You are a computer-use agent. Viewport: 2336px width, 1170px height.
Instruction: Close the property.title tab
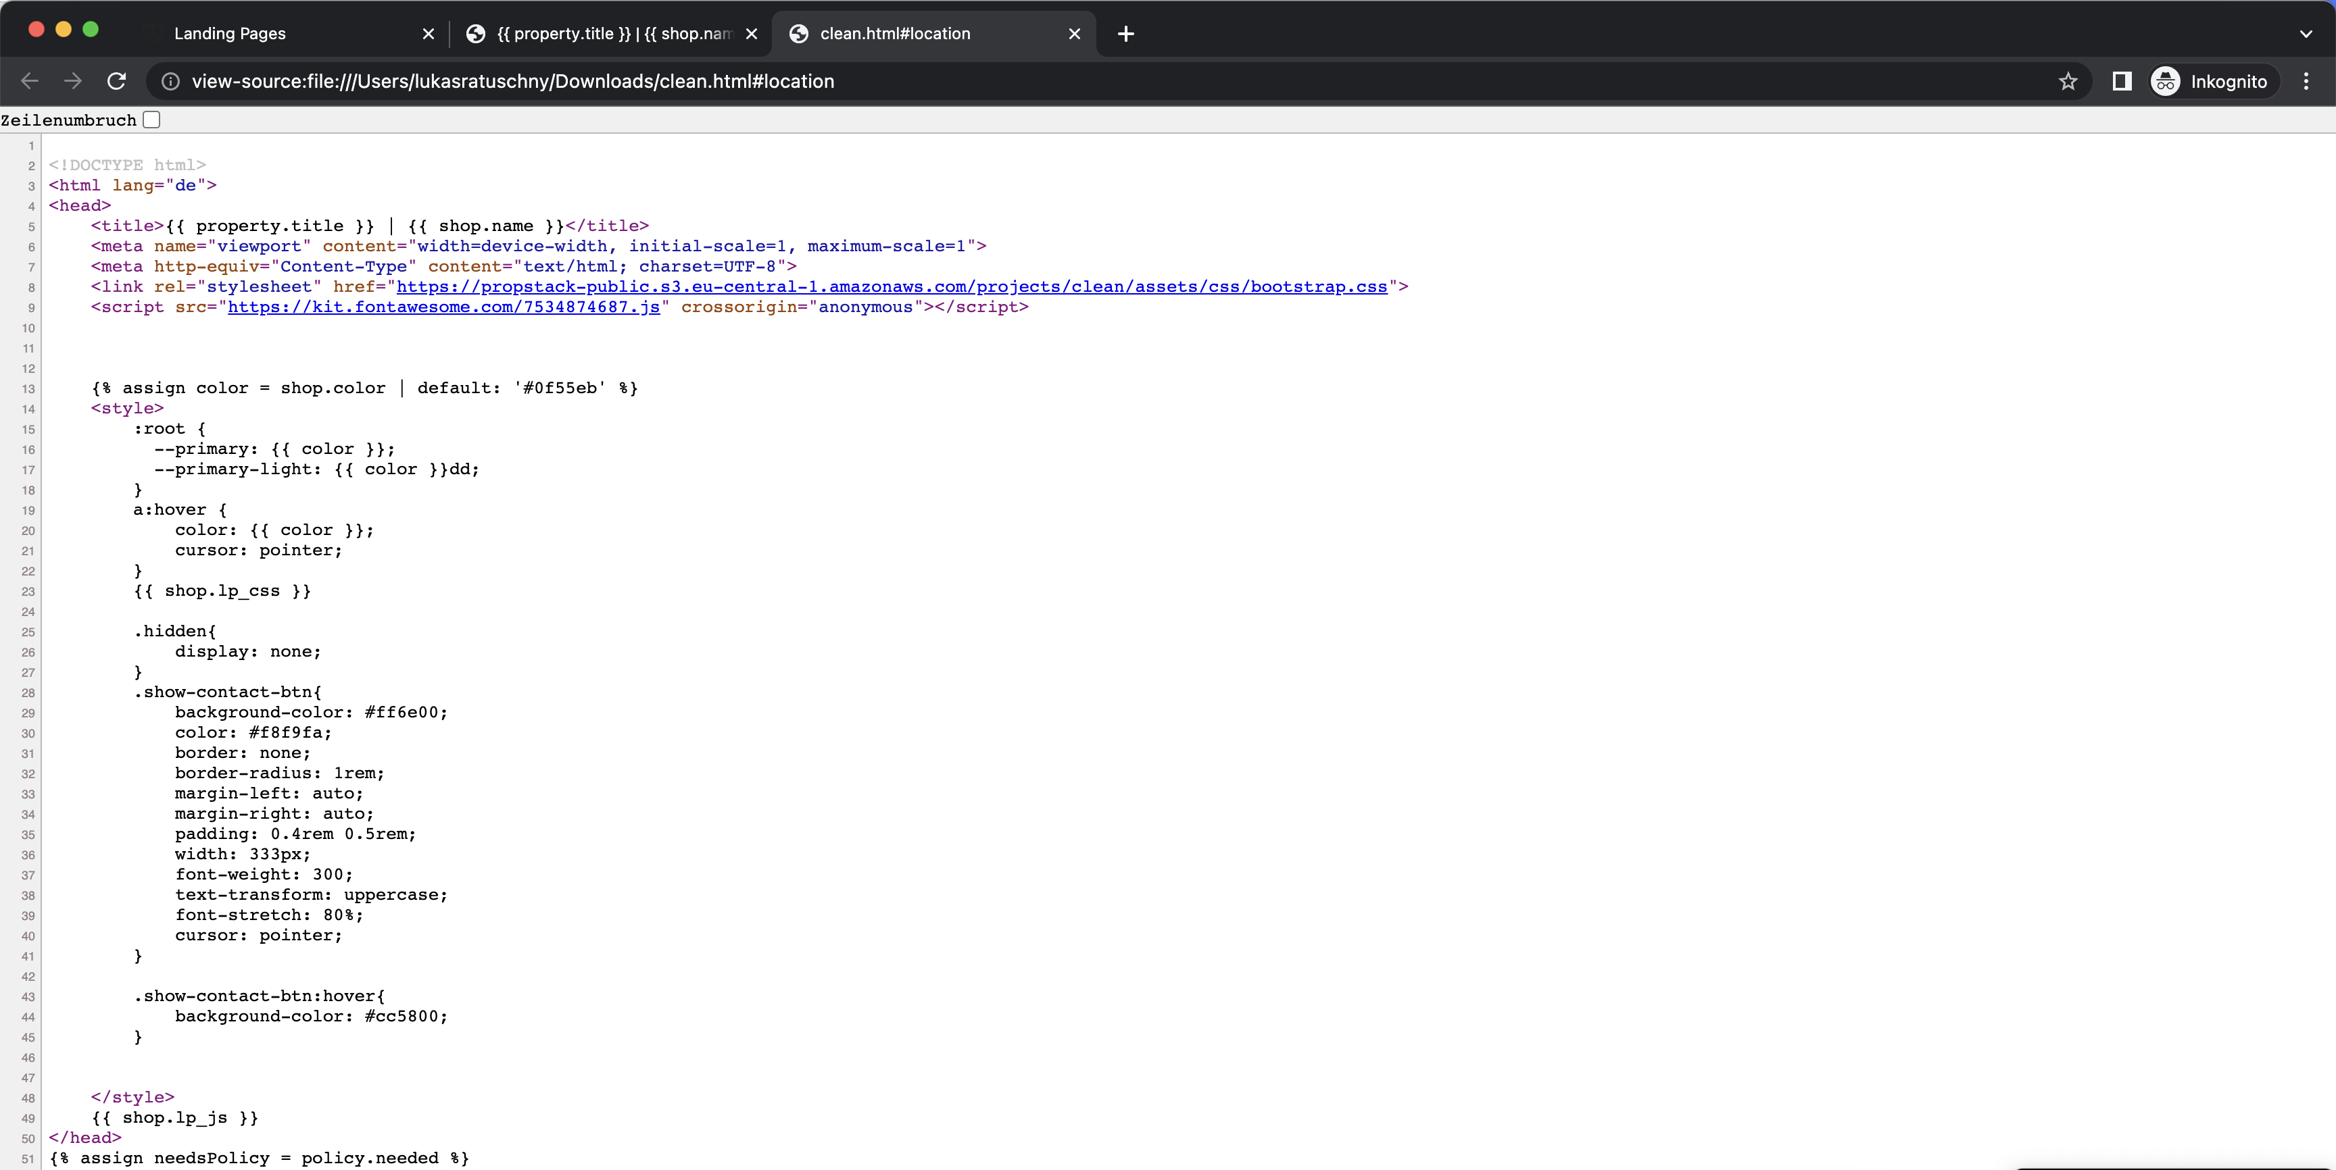click(x=752, y=34)
